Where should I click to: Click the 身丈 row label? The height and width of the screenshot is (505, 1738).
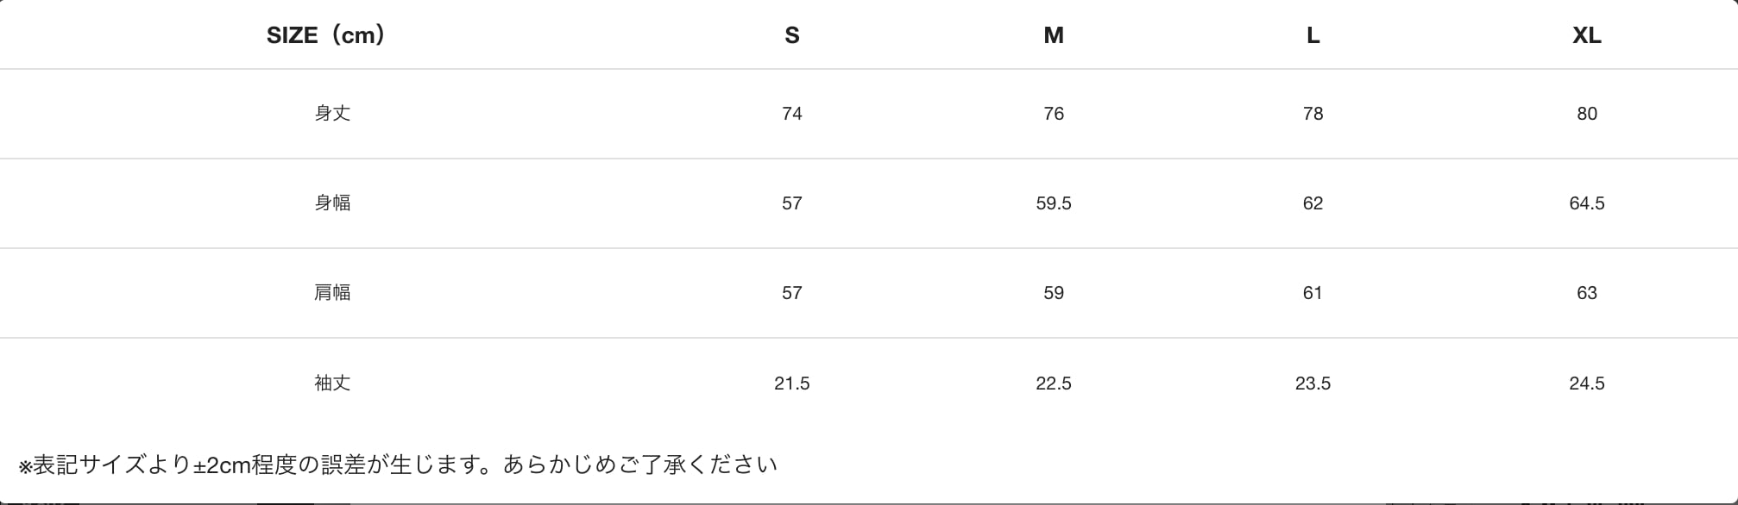pos(332,113)
